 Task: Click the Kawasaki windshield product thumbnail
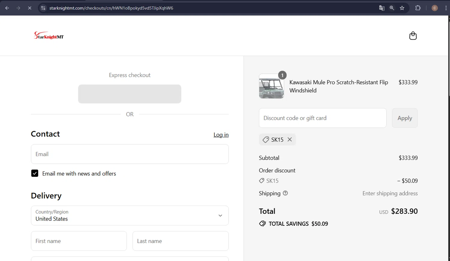[x=271, y=86]
